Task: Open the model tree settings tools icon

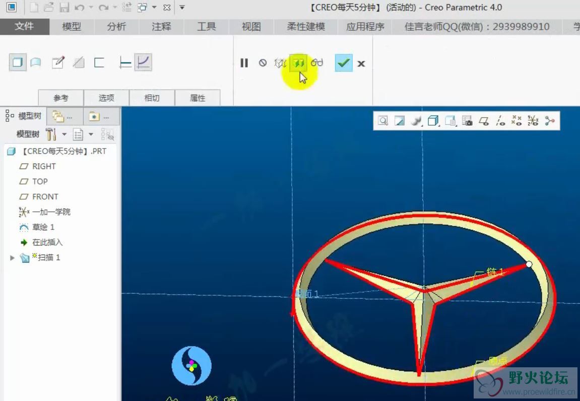Action: (51, 134)
